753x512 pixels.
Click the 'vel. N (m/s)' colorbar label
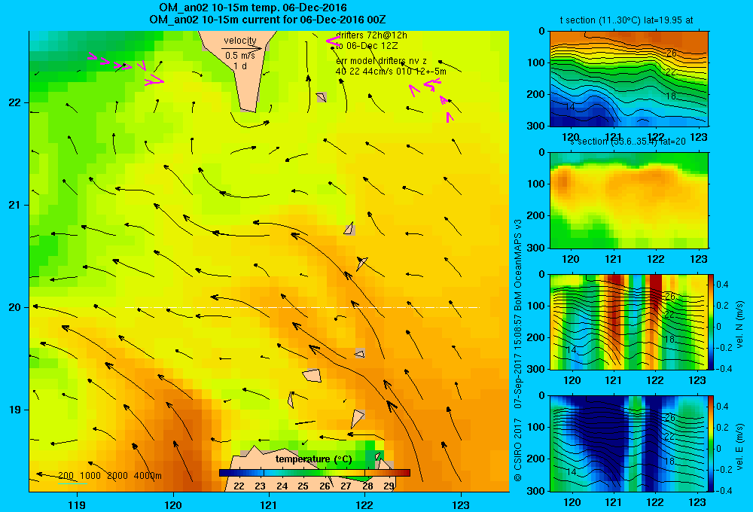point(739,324)
